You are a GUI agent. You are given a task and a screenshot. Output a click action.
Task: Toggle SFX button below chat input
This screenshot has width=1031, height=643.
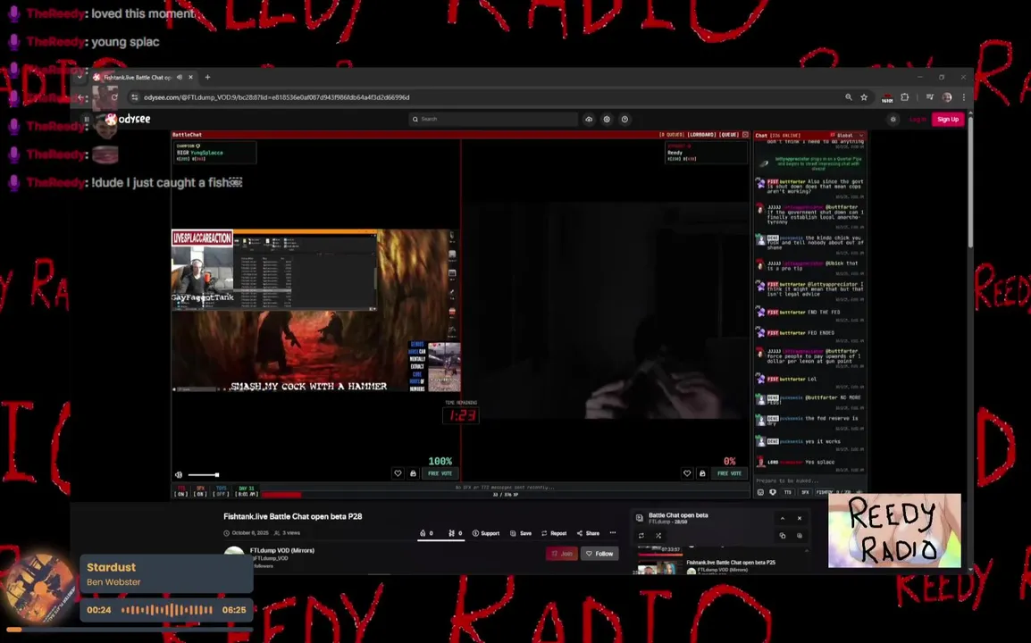pos(805,492)
